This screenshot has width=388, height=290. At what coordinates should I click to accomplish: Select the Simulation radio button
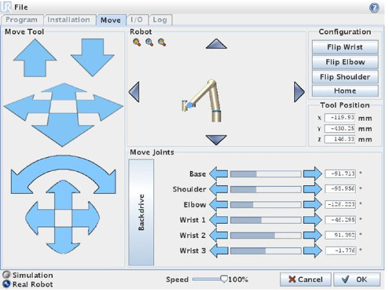(6, 274)
